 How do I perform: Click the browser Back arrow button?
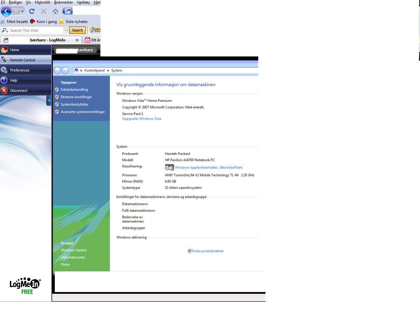6,11
